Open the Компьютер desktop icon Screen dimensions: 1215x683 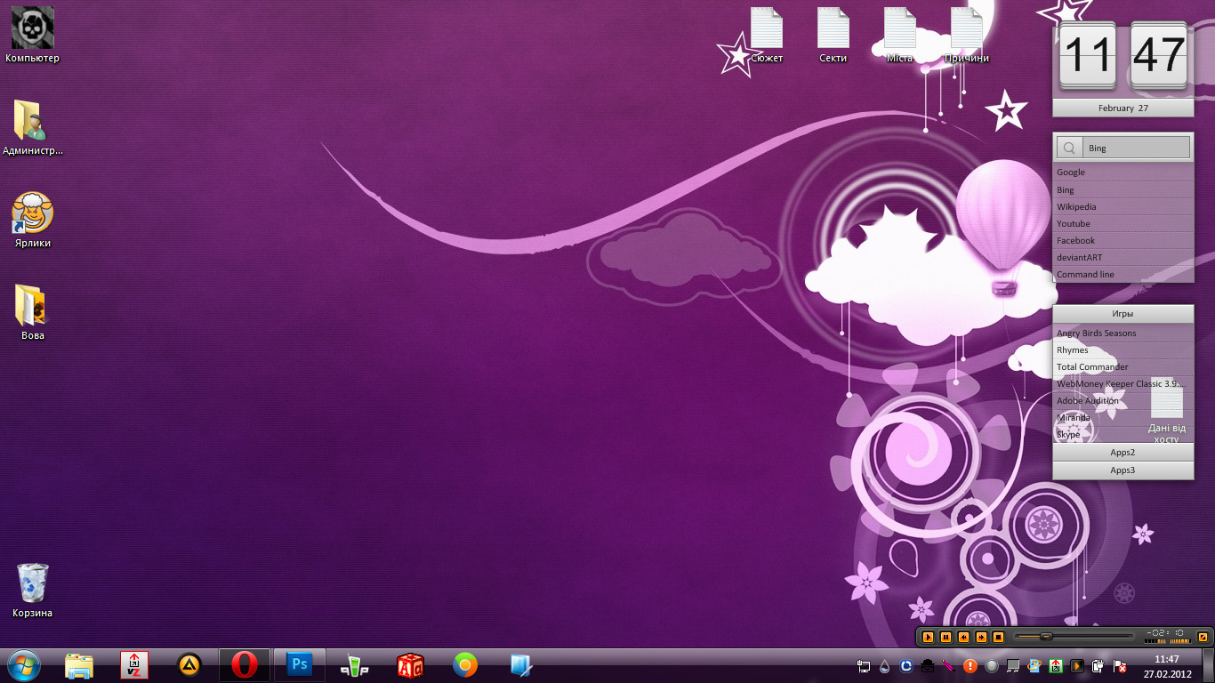pyautogui.click(x=32, y=29)
